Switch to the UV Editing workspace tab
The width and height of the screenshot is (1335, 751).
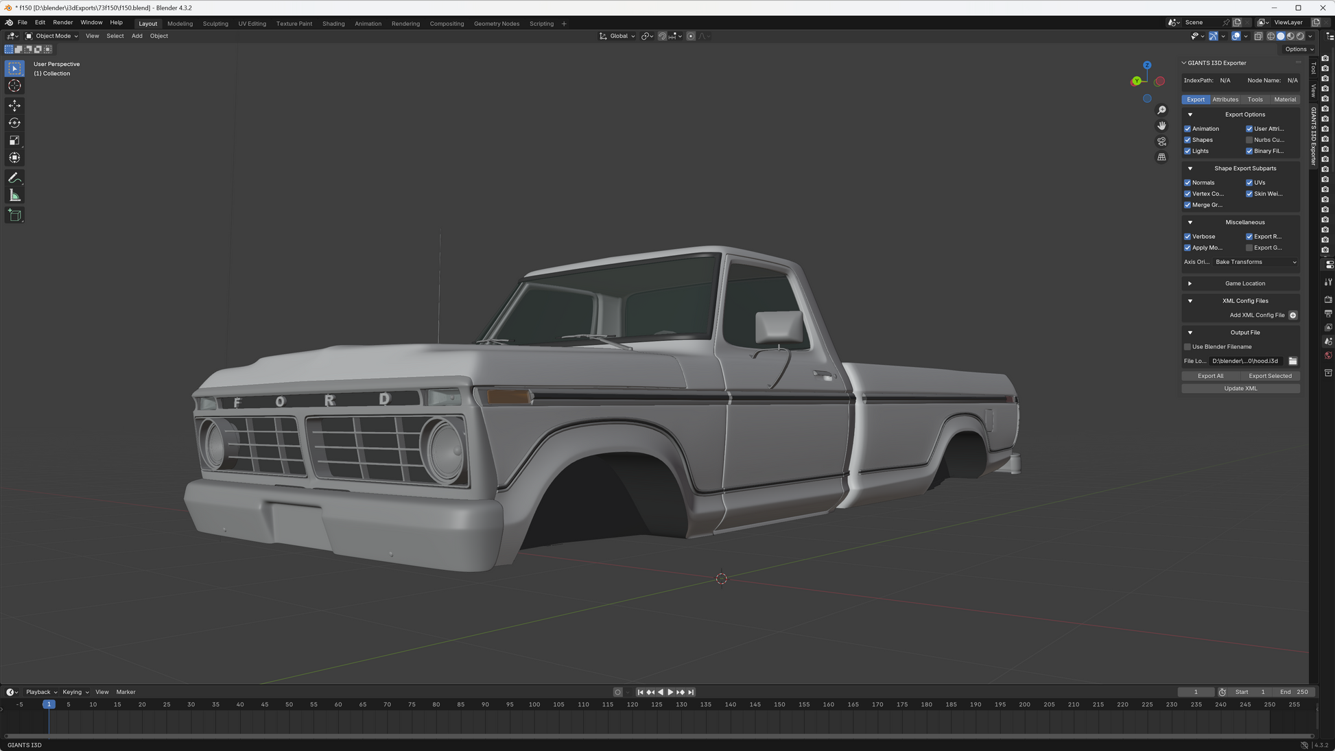252,23
